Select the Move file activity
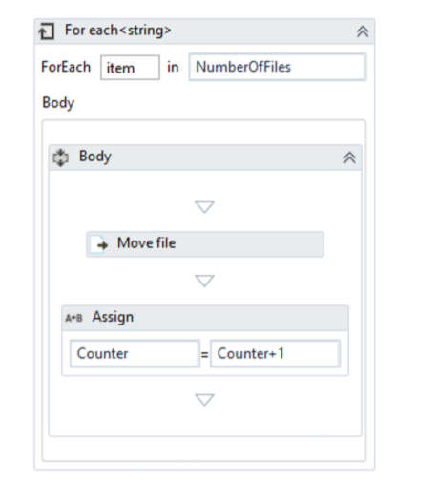This screenshot has height=482, width=437. [x=205, y=244]
